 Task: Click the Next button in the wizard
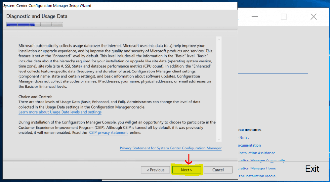point(187,170)
